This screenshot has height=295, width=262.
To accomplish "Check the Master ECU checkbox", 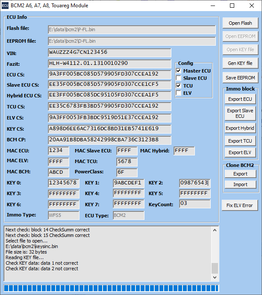I will click(179, 71).
